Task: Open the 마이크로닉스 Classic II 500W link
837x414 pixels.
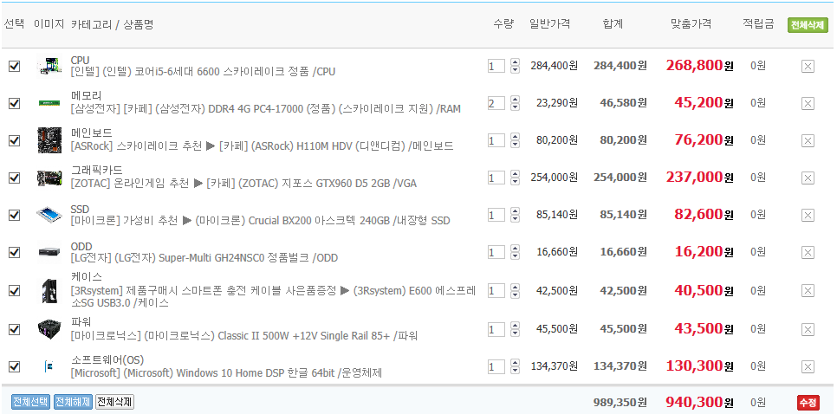Action: click(x=244, y=335)
